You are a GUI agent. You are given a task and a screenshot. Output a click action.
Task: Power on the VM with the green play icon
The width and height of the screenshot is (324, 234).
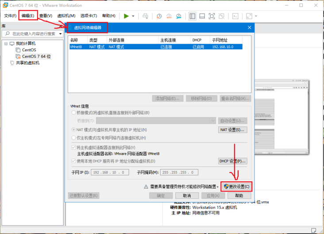126,16
